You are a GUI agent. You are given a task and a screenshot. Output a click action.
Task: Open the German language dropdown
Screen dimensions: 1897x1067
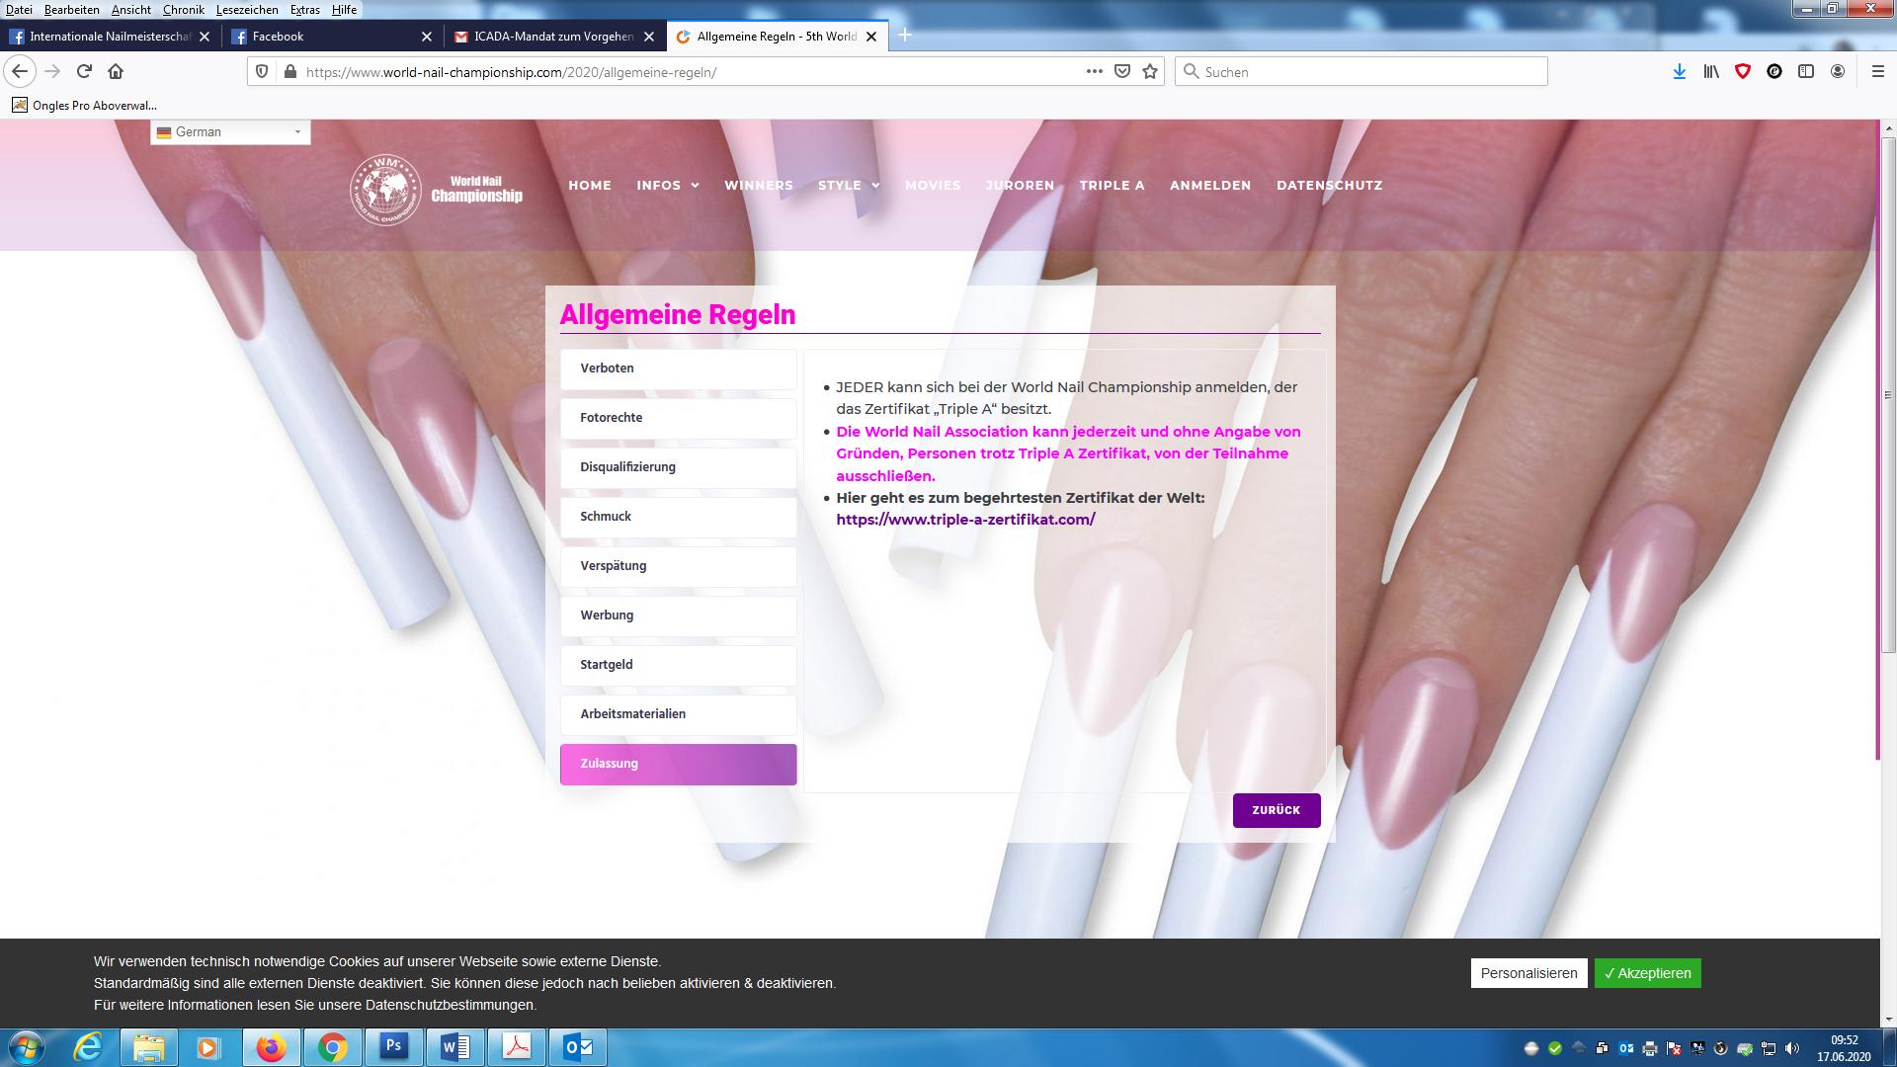230,131
